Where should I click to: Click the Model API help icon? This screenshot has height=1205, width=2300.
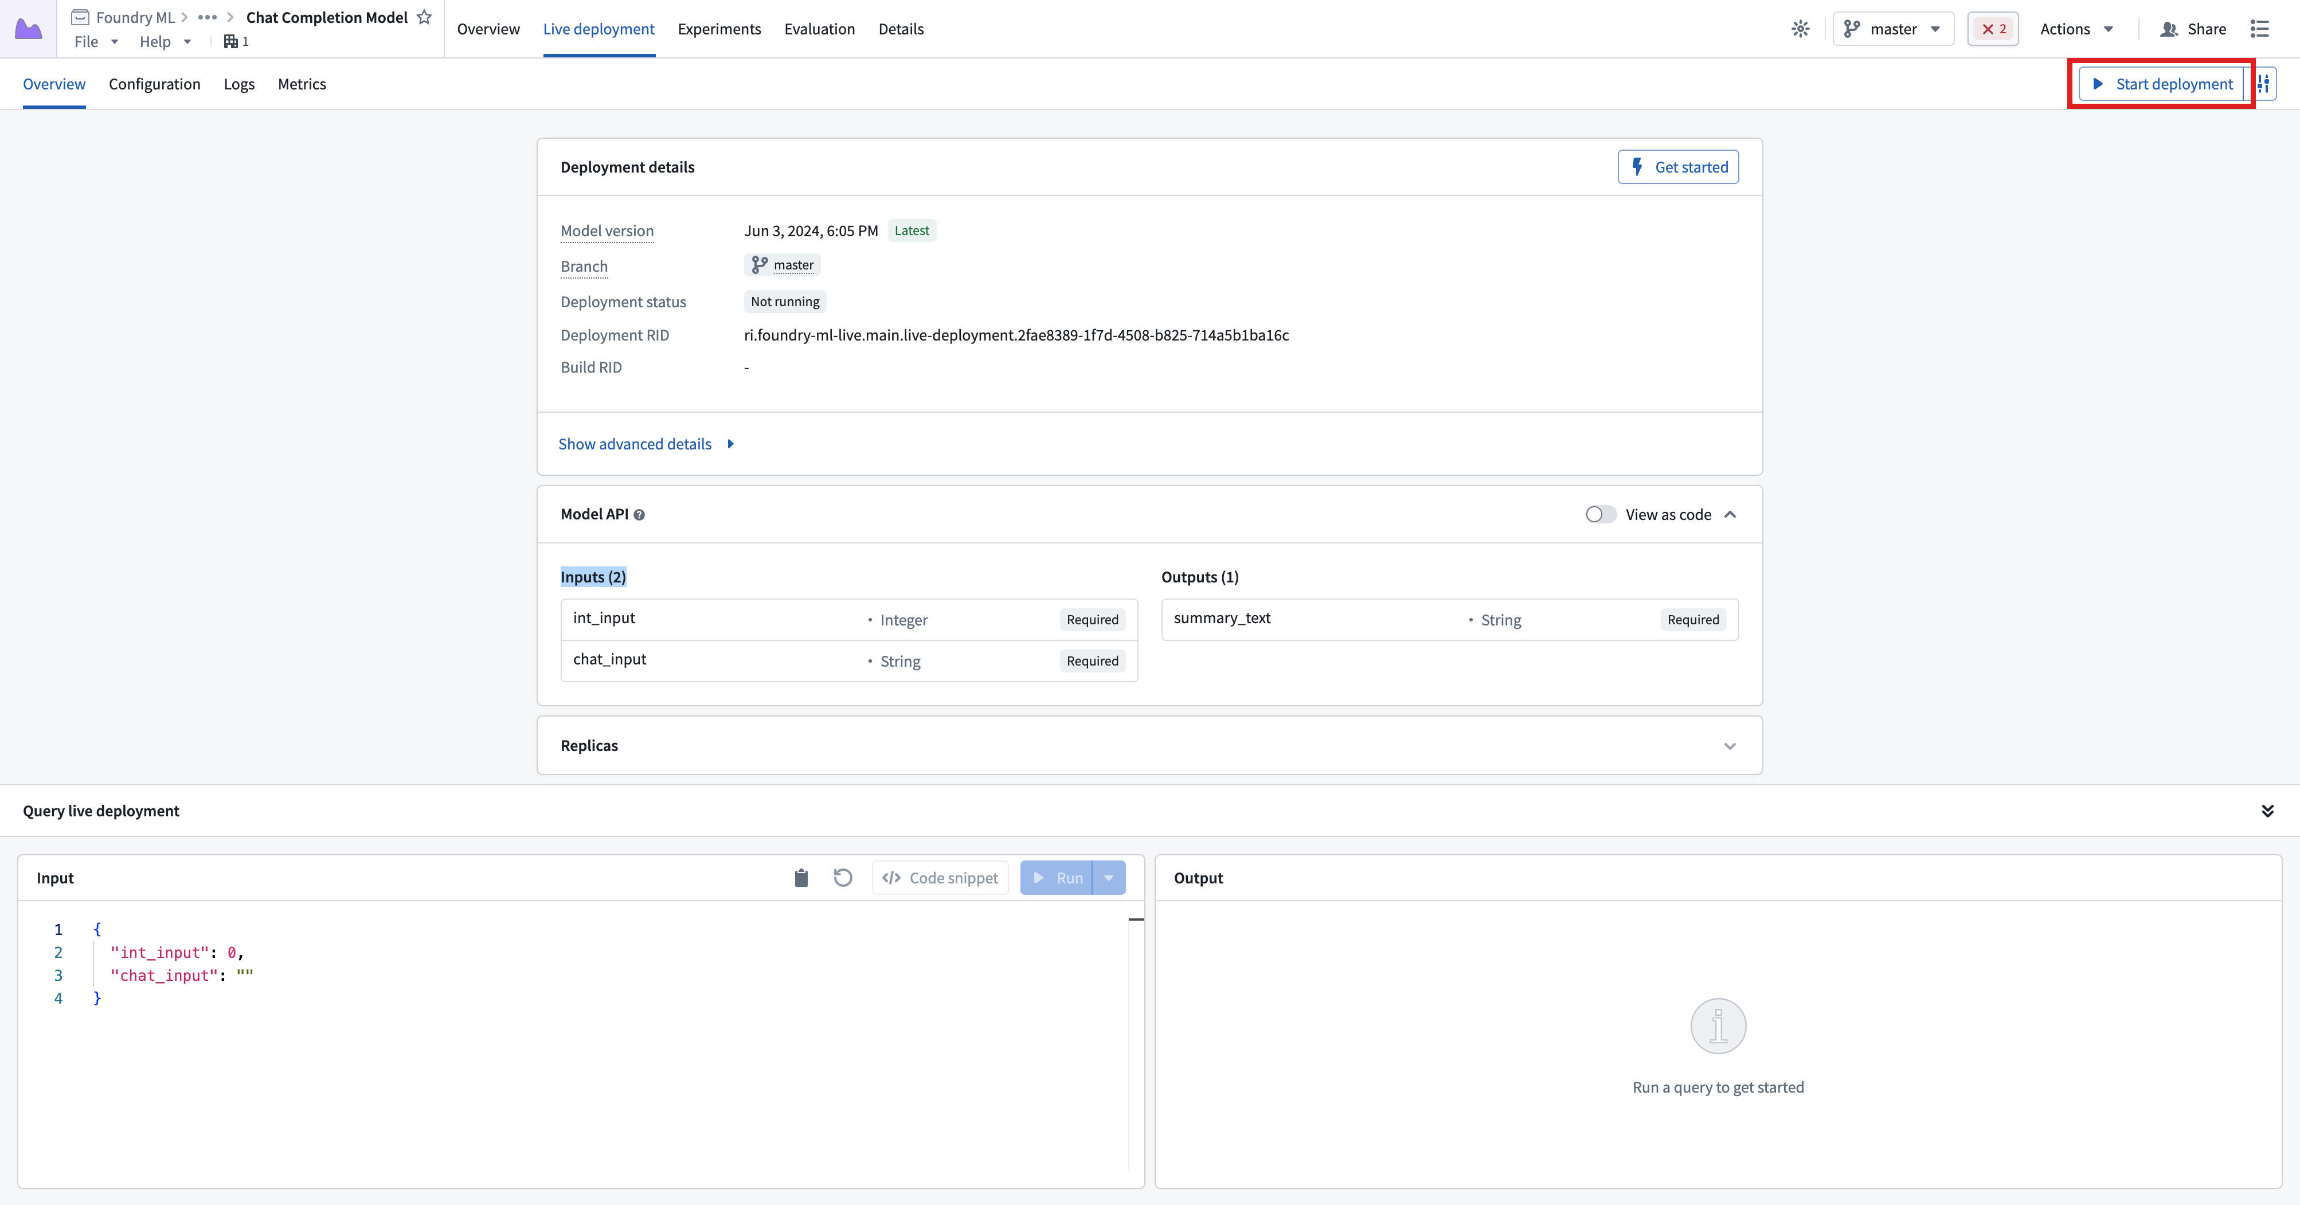click(639, 514)
